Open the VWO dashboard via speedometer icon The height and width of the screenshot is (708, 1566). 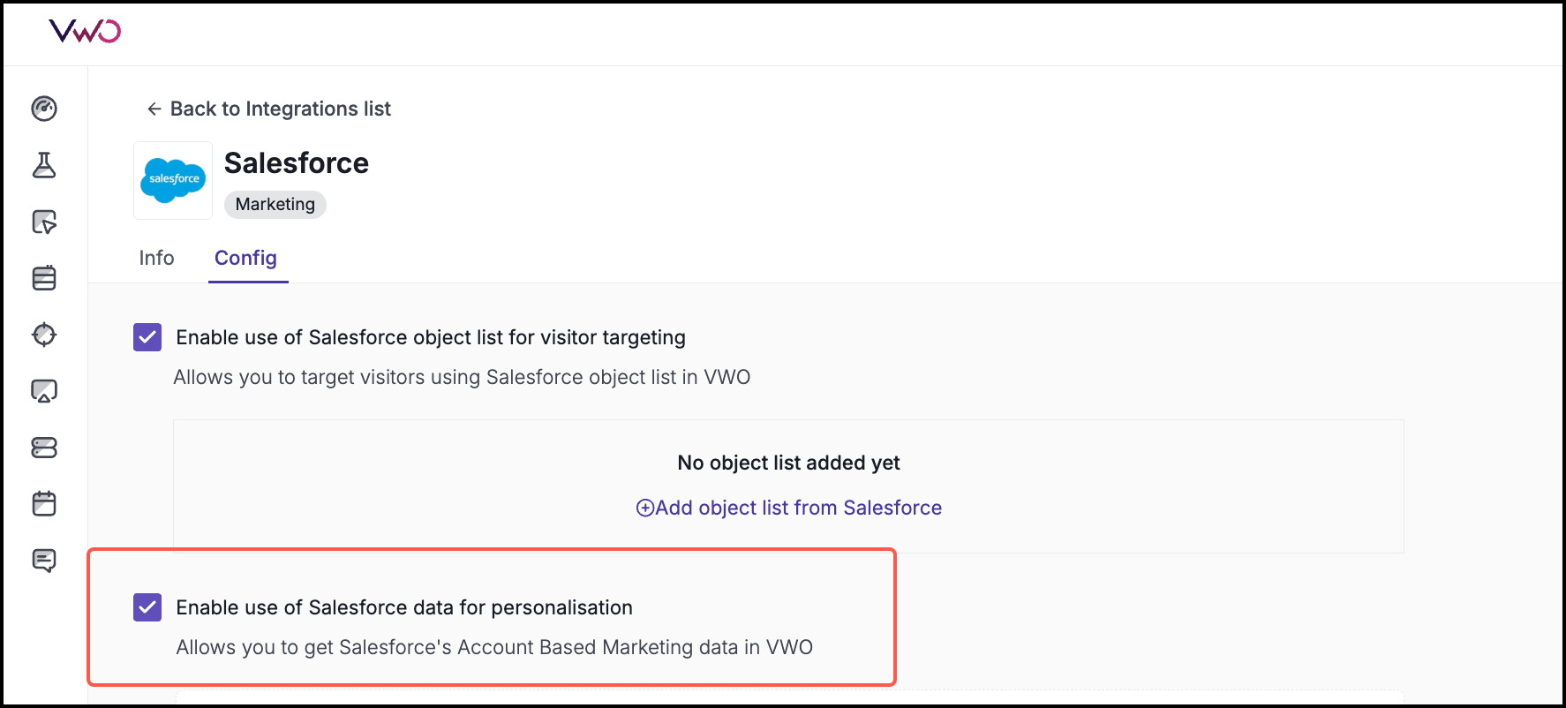pyautogui.click(x=44, y=109)
